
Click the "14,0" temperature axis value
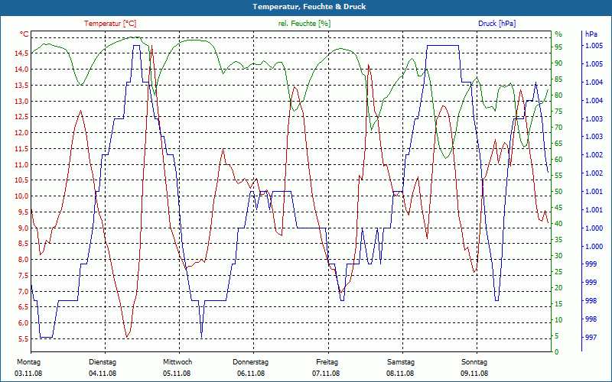(x=21, y=70)
